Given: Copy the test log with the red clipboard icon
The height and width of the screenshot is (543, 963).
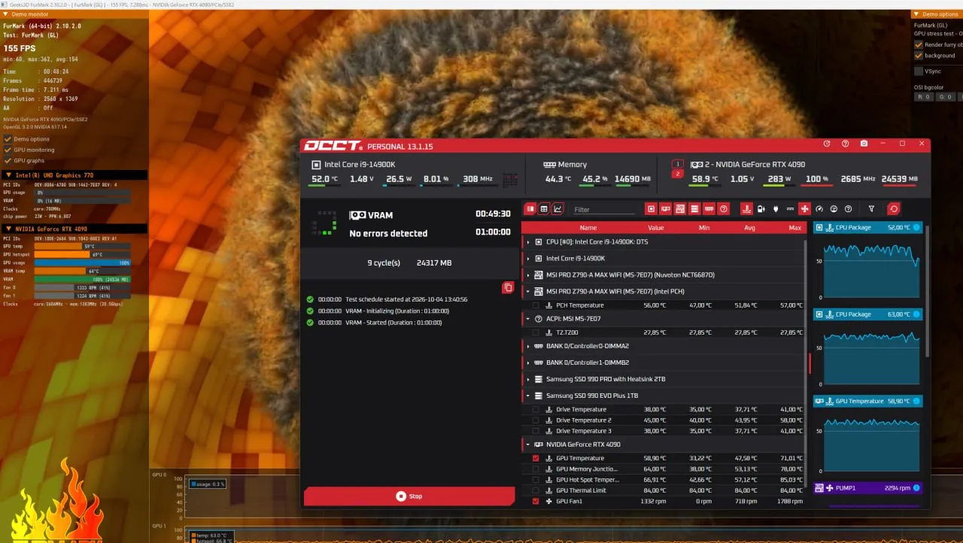Looking at the screenshot, I should (x=508, y=288).
